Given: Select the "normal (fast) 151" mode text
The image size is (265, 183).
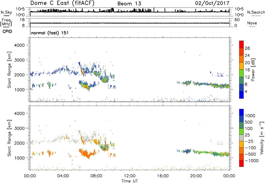Looking at the screenshot, I should (x=50, y=33).
